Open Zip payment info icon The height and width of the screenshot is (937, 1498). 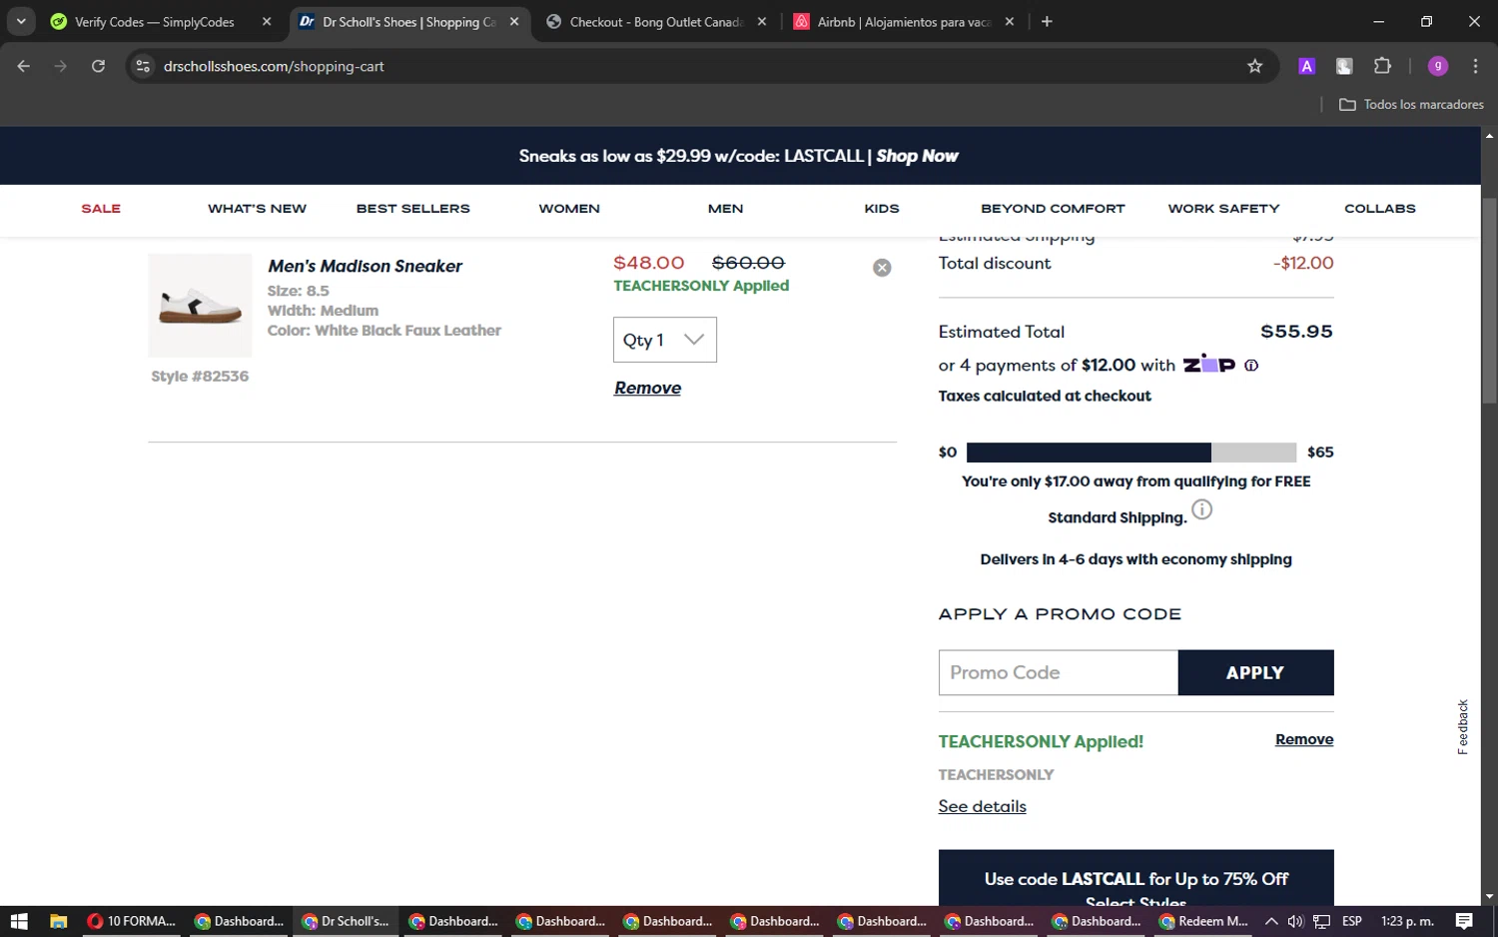1251,366
